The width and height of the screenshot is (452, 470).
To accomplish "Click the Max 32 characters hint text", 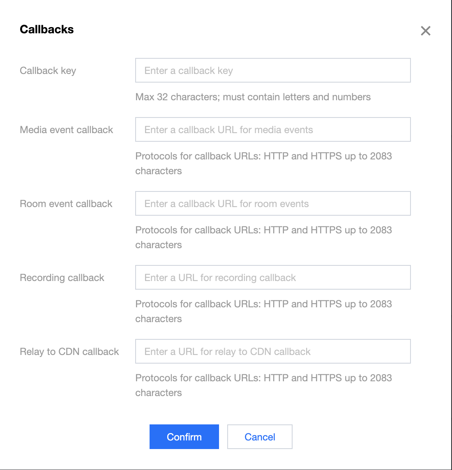I will coord(253,97).
